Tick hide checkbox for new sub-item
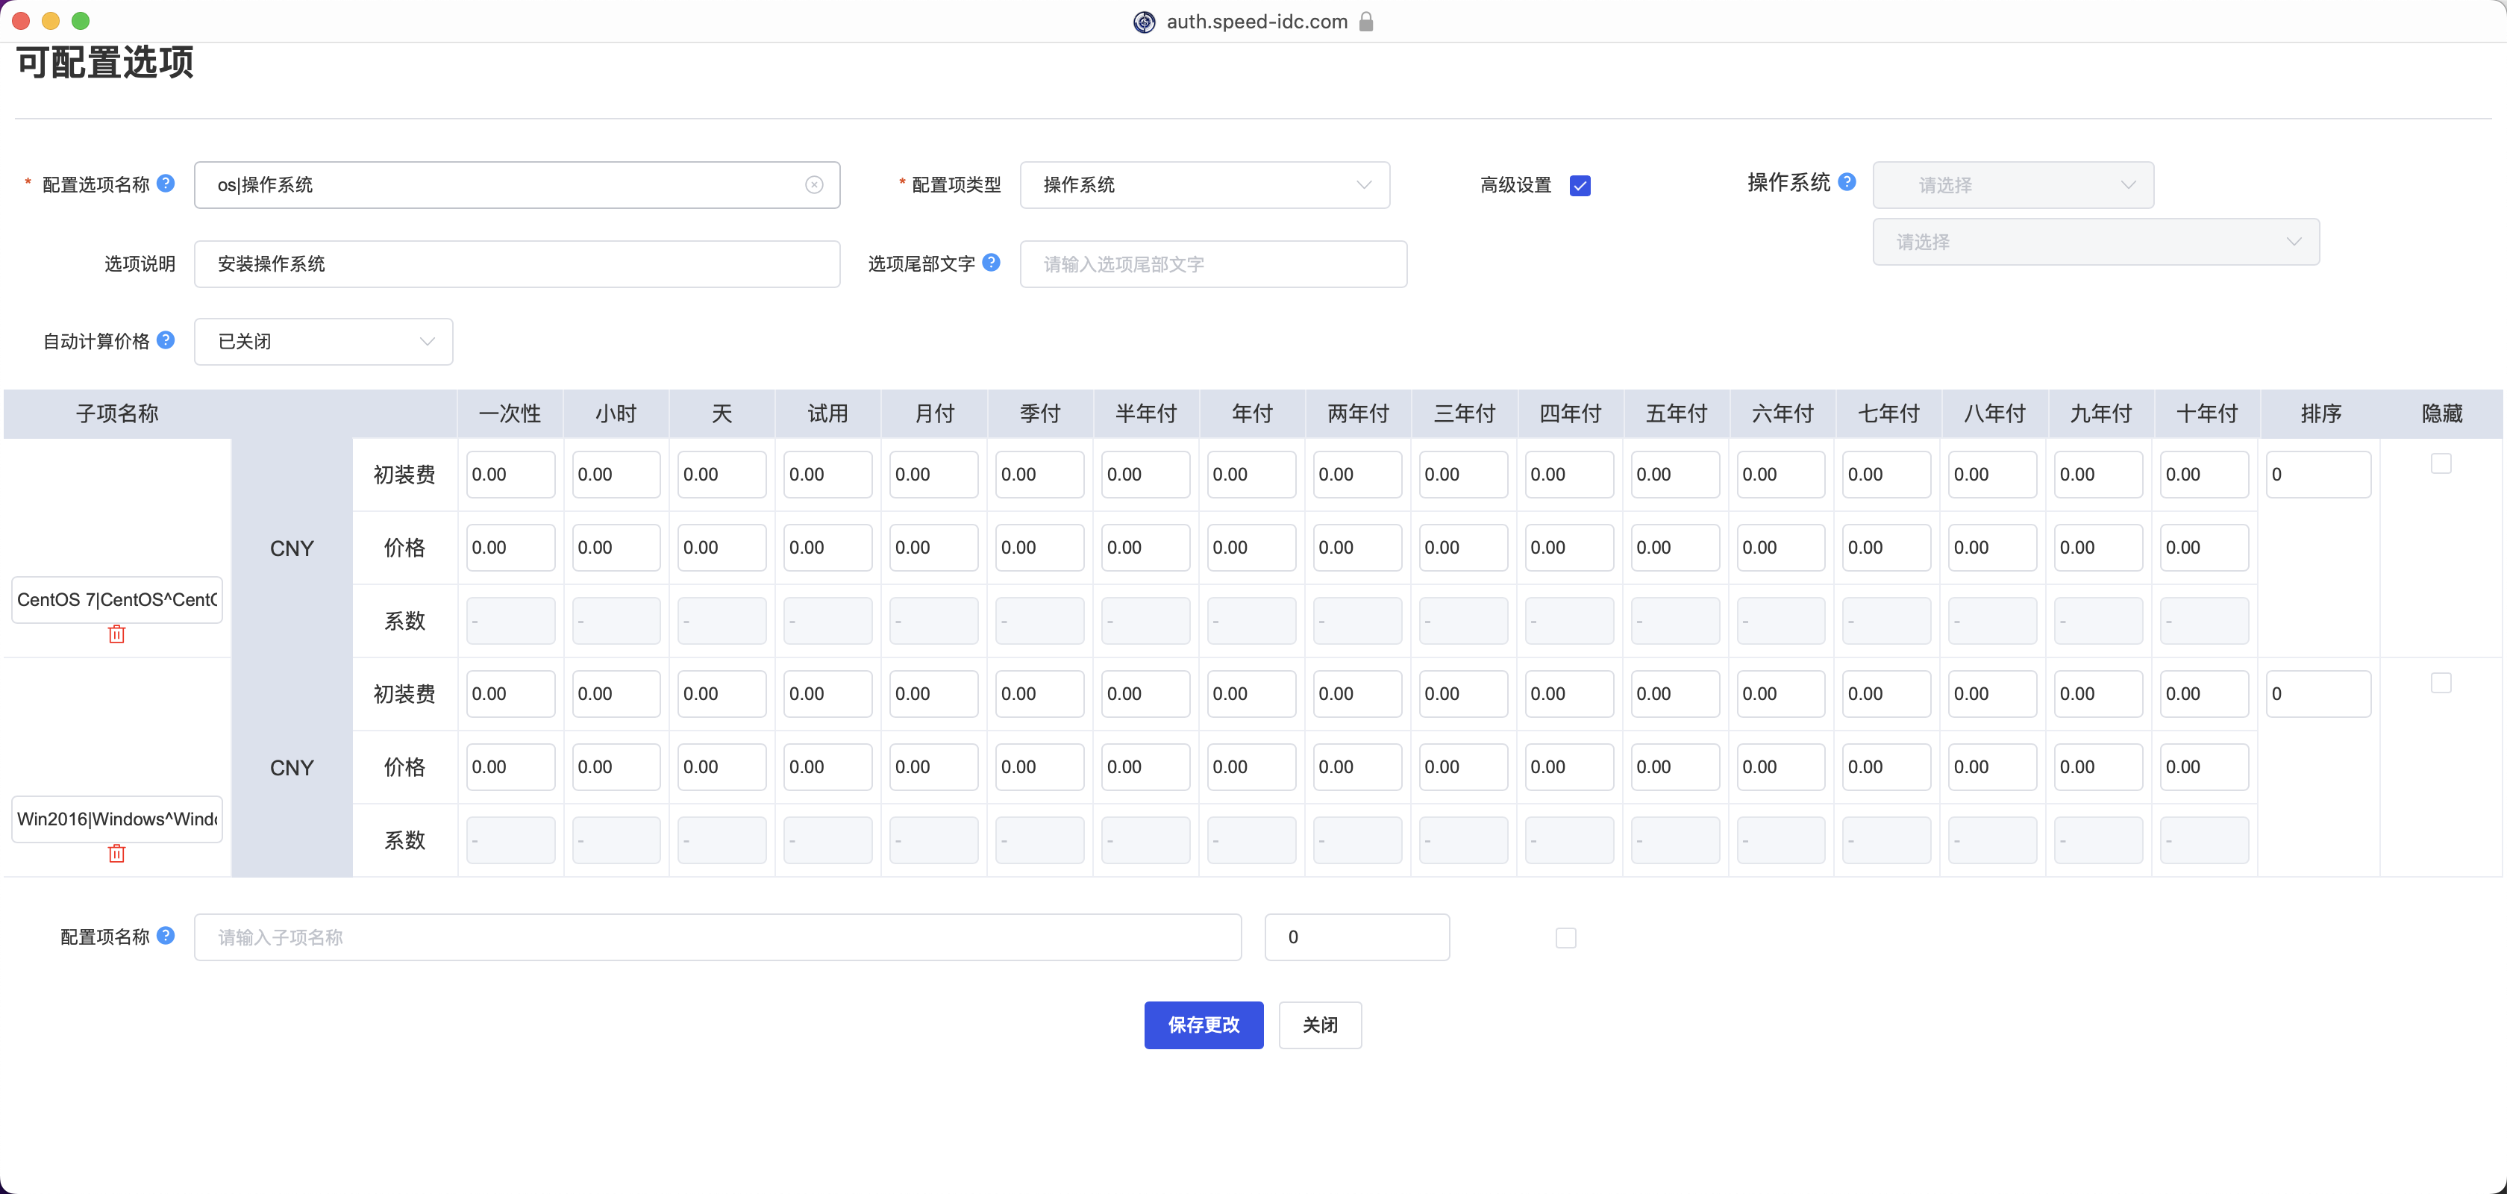 coord(1565,938)
